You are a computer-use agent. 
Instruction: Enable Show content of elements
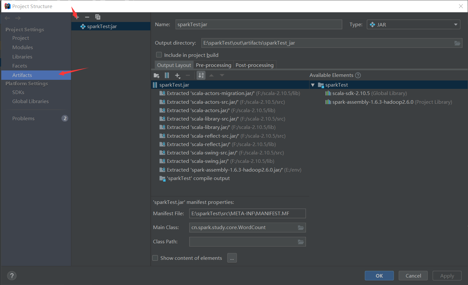(155, 258)
